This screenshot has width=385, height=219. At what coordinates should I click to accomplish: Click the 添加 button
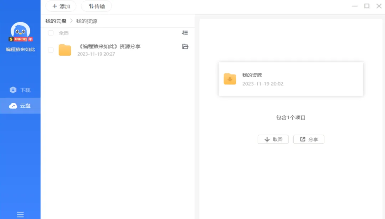pyautogui.click(x=61, y=6)
